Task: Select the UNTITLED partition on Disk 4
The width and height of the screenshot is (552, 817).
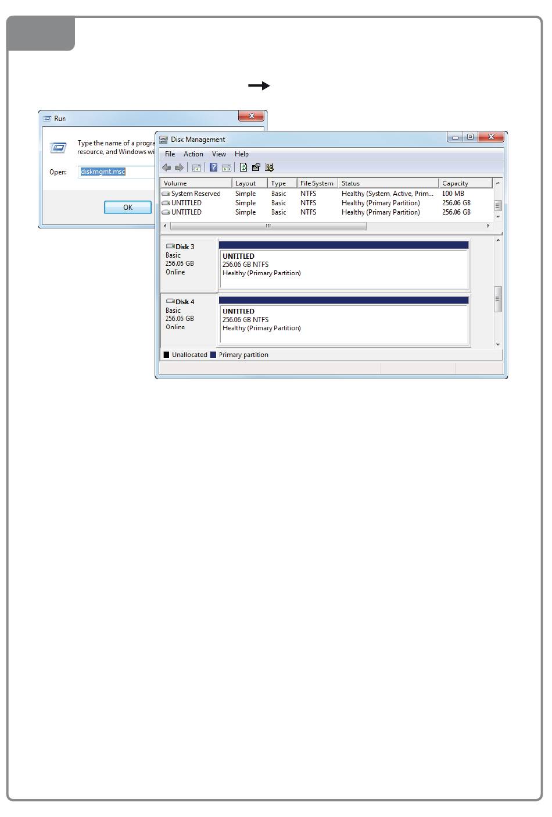Action: click(x=344, y=320)
